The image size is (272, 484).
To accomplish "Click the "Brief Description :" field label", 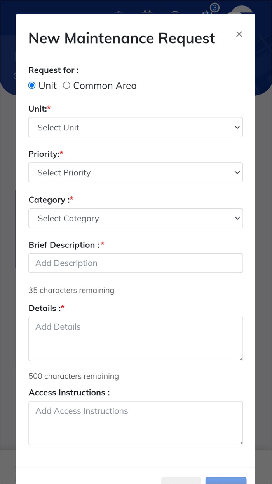I will click(64, 245).
